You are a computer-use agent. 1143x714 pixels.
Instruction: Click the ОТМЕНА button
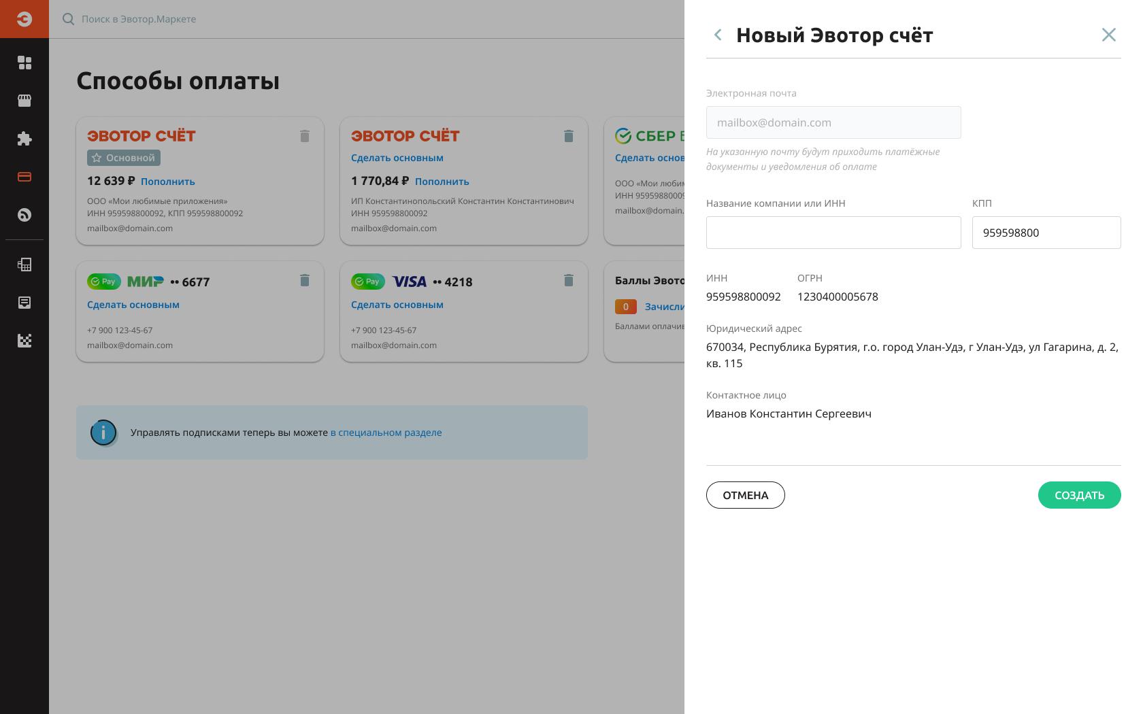click(x=746, y=495)
